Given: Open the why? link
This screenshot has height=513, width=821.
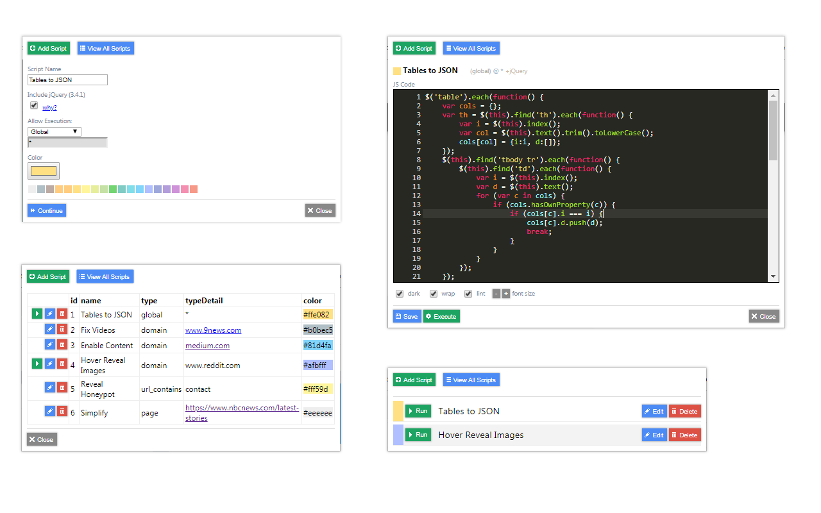Looking at the screenshot, I should point(49,108).
